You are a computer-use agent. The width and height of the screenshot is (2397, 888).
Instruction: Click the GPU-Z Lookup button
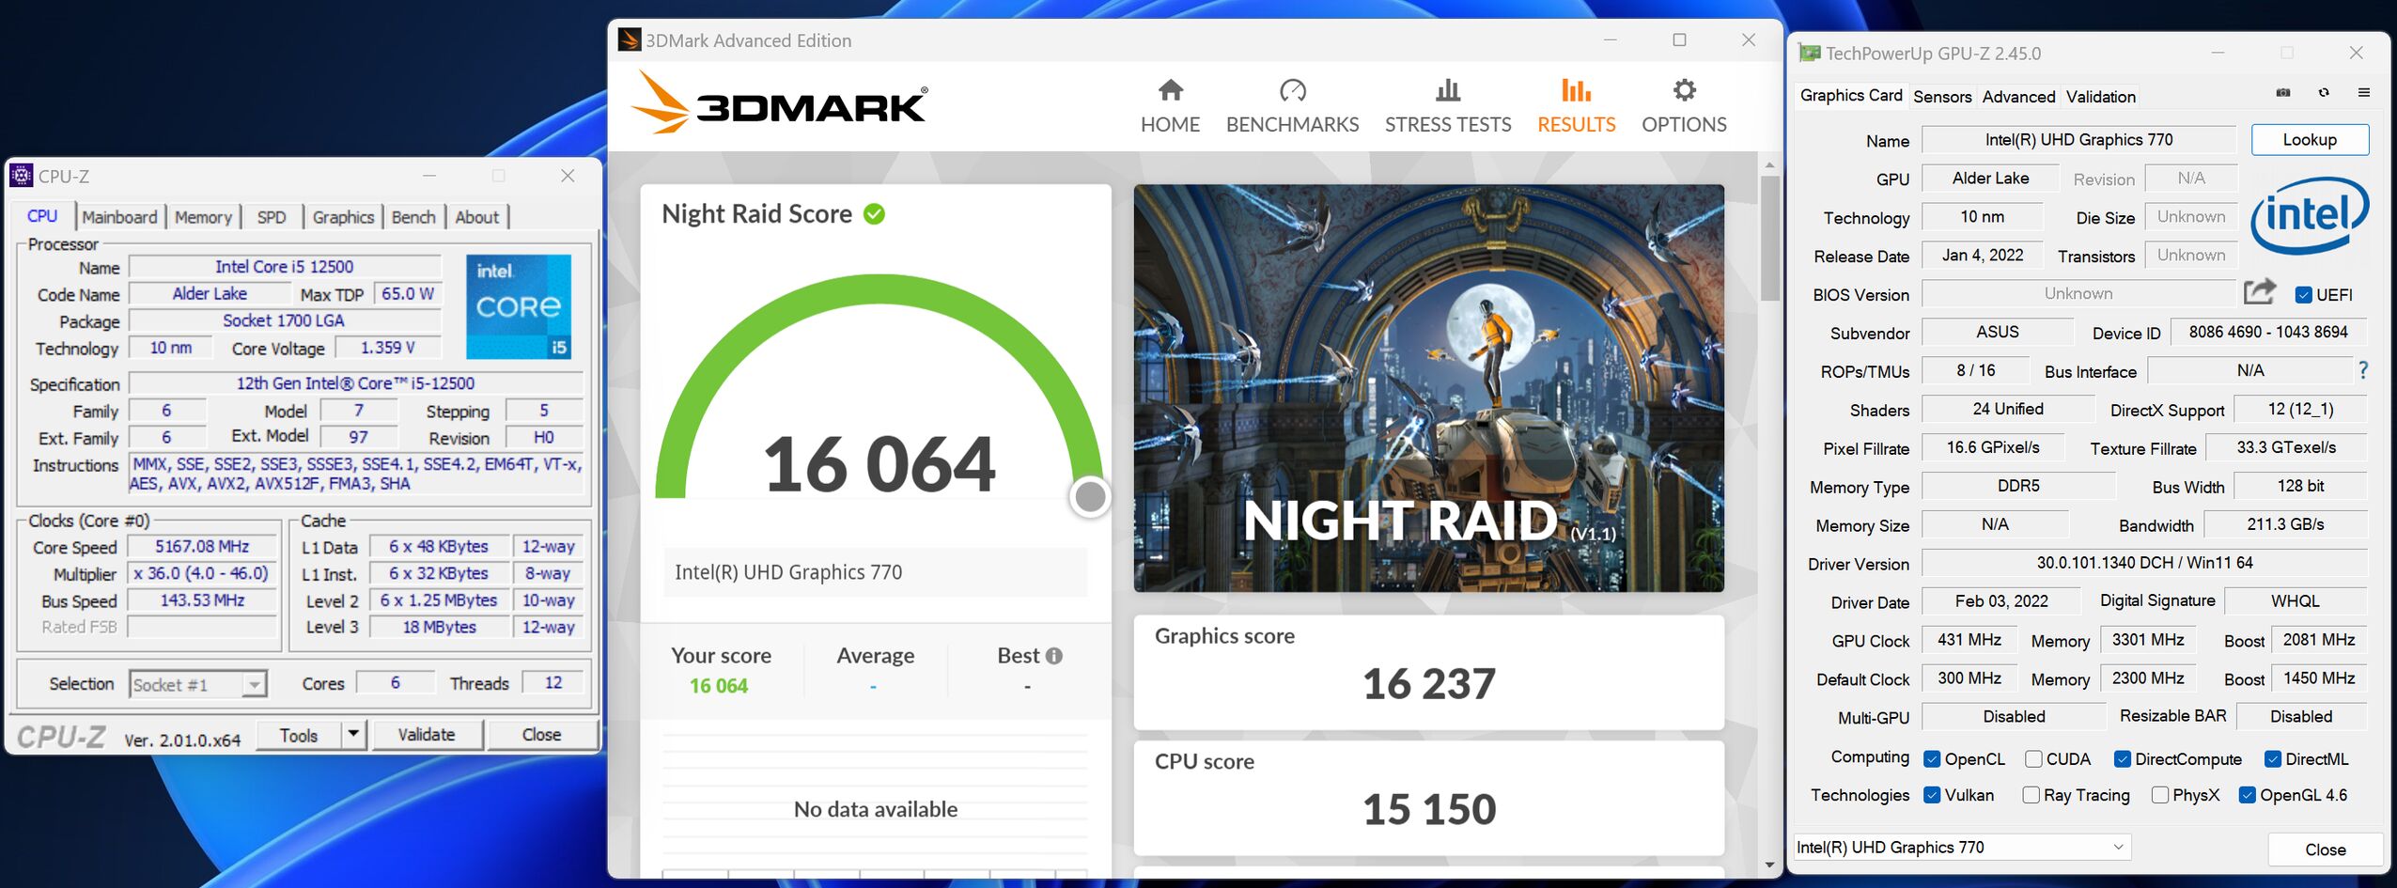click(x=2310, y=139)
